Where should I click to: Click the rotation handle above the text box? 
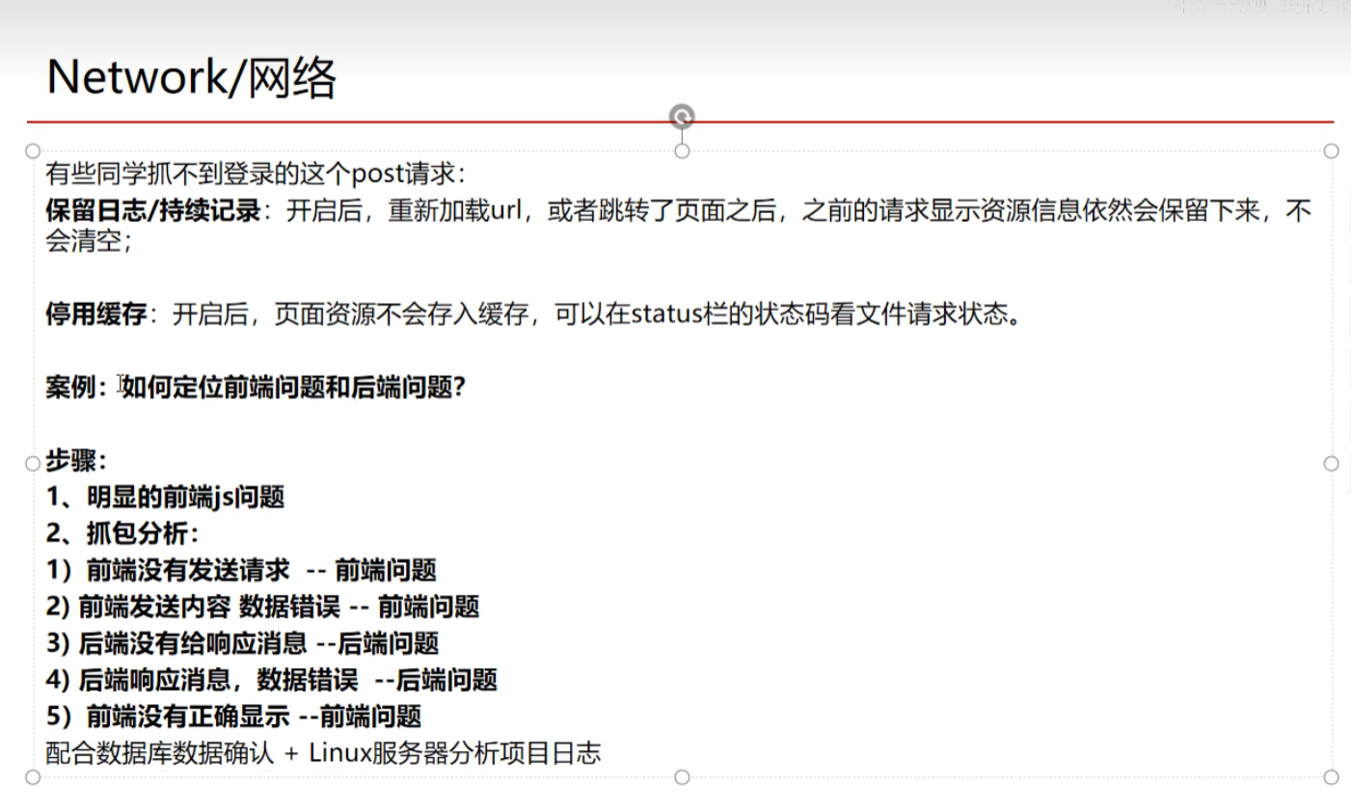coord(682,117)
